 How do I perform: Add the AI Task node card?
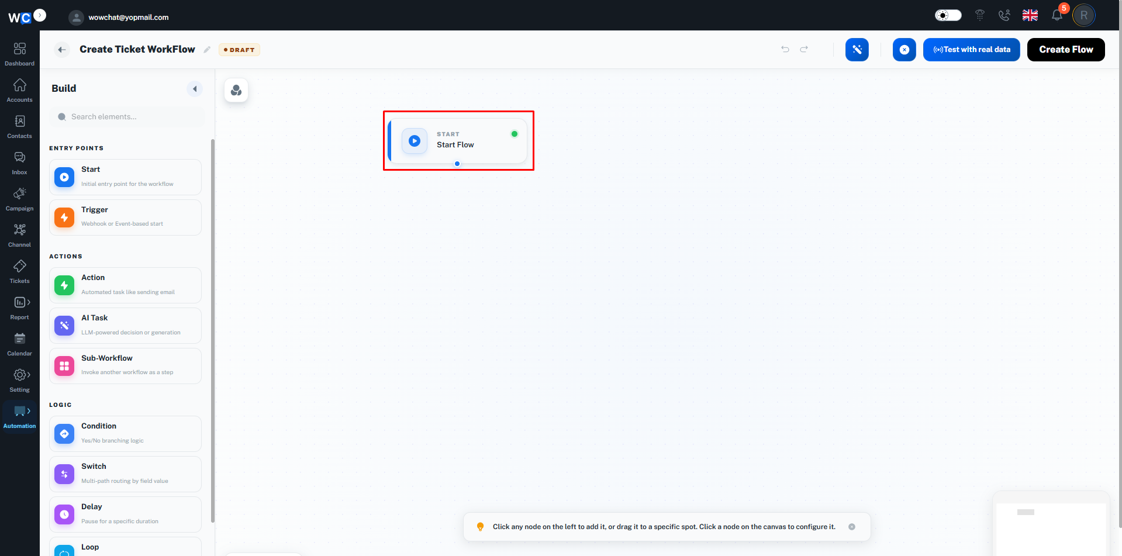point(125,326)
